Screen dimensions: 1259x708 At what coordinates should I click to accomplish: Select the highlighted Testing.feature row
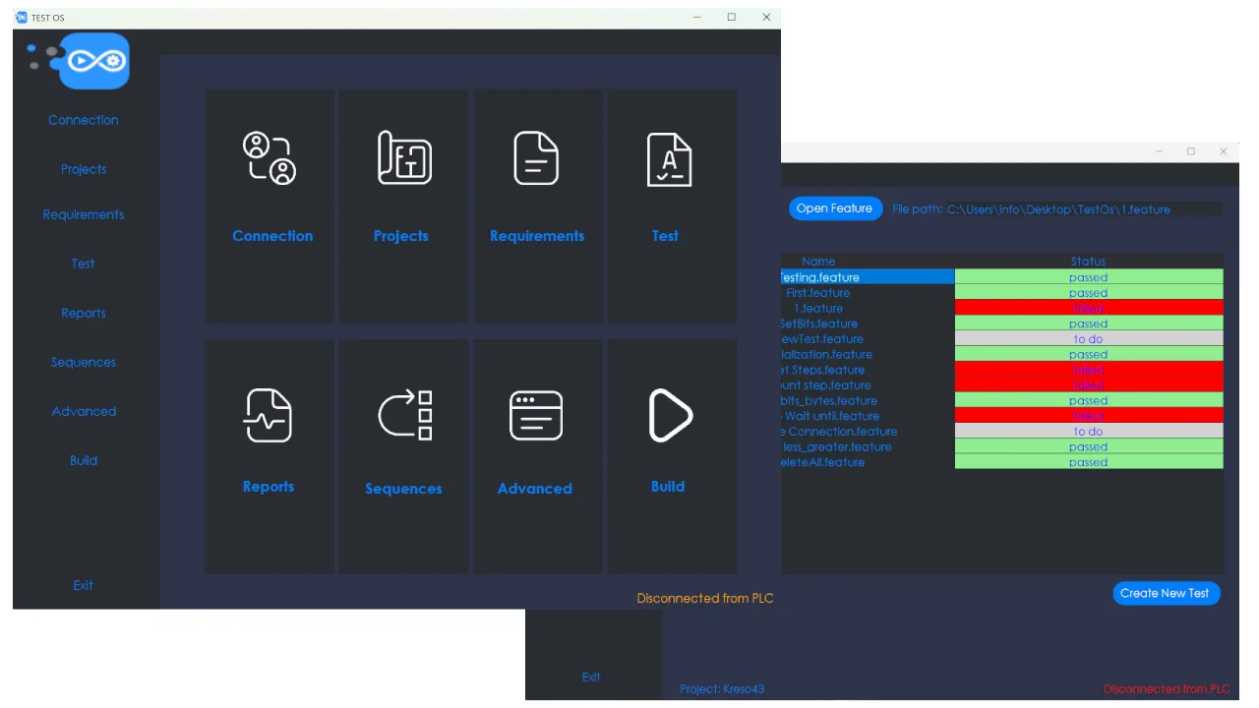tap(868, 277)
